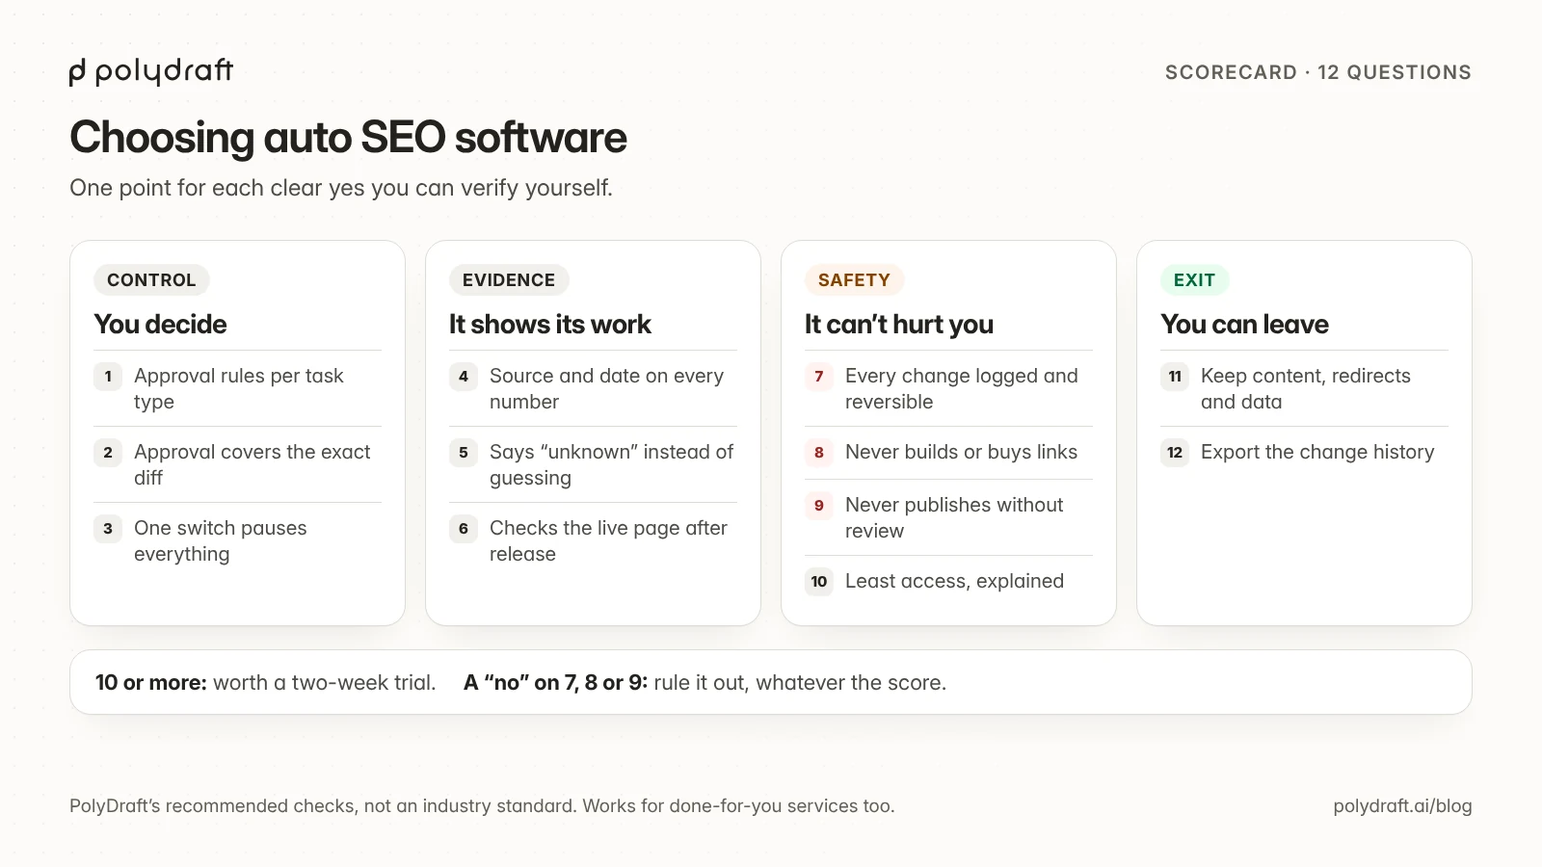Select the EXIT category tag

[x=1194, y=279]
